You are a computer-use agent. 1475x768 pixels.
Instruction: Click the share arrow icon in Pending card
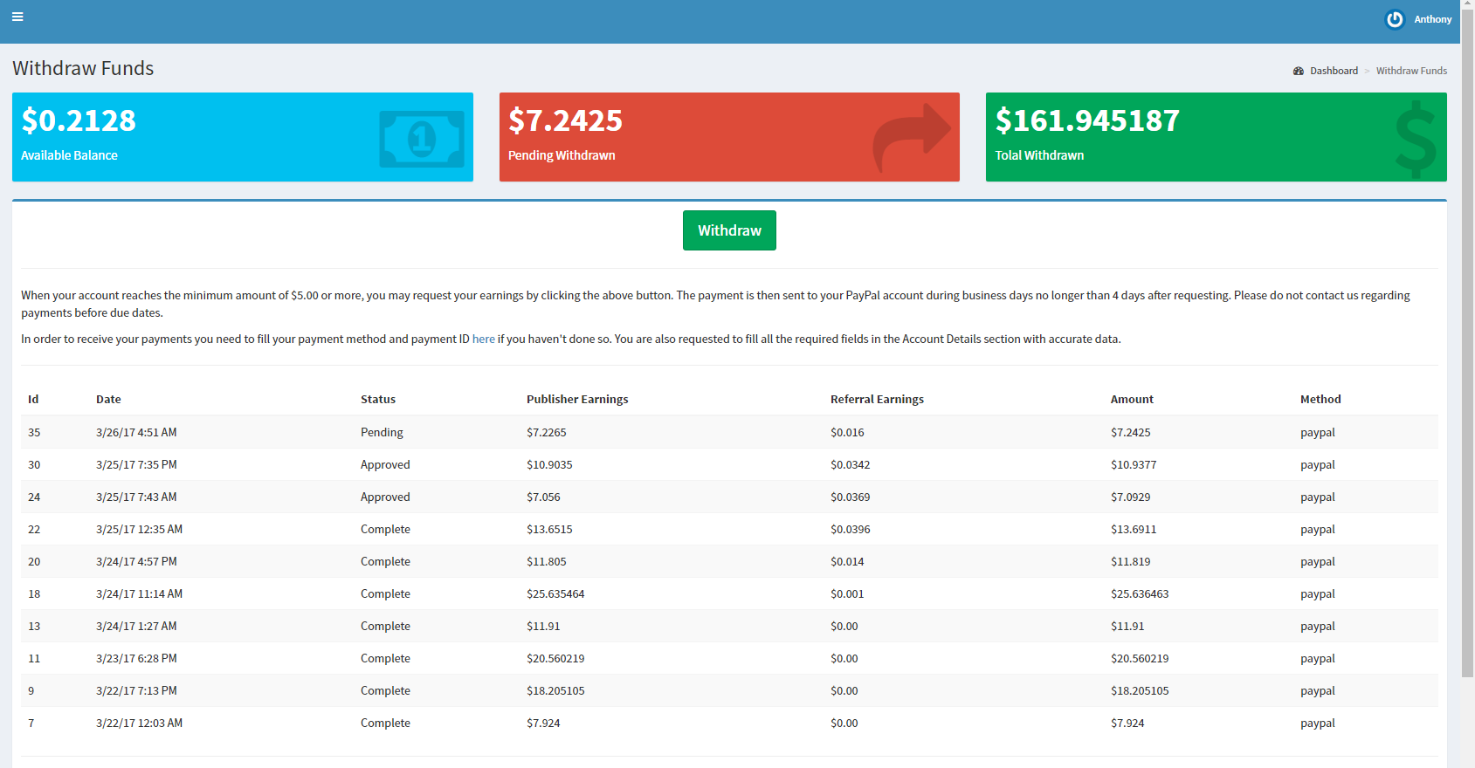[912, 137]
